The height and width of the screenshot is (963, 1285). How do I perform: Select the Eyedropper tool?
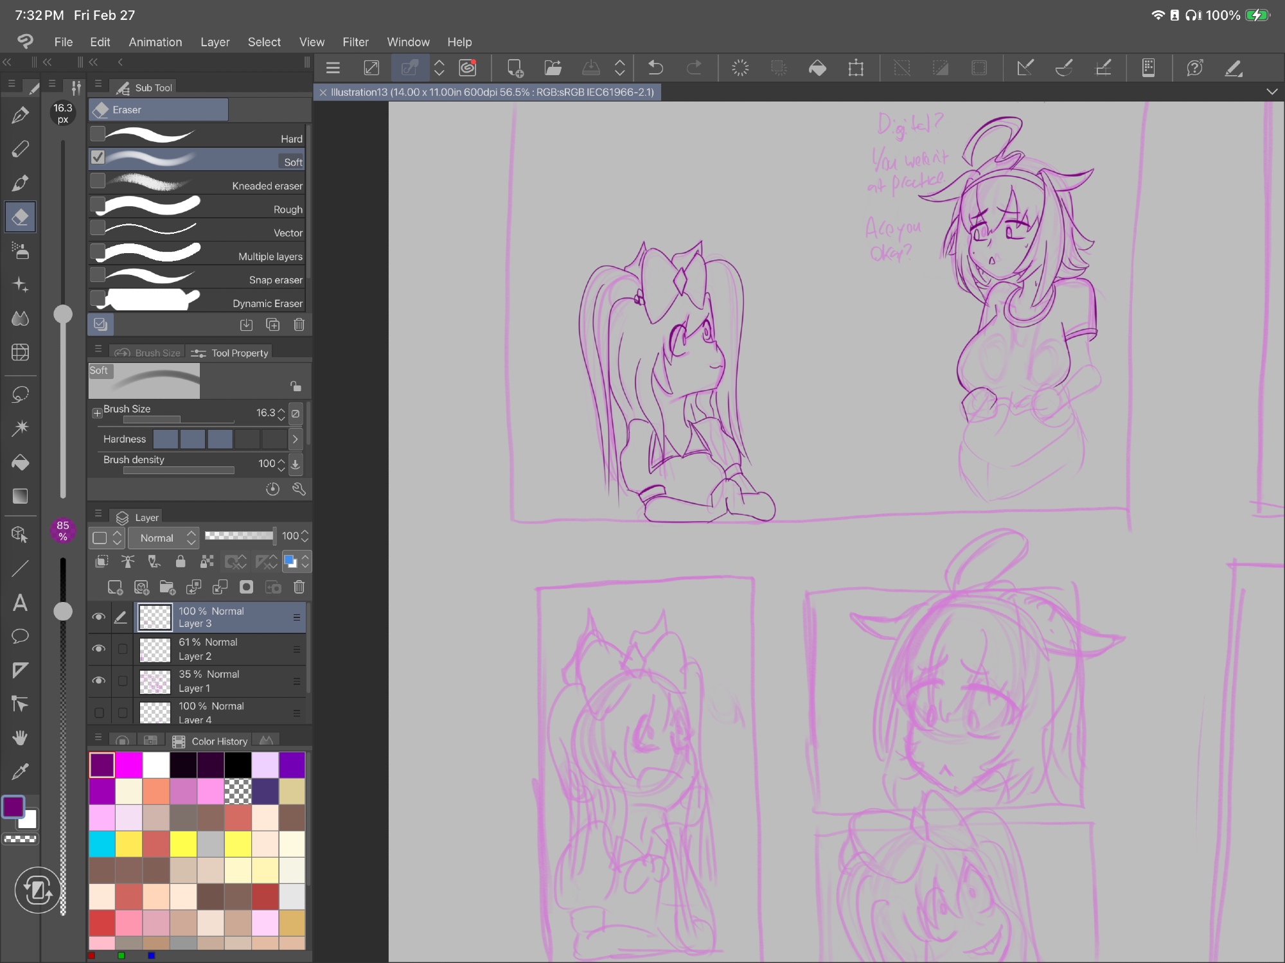20,771
